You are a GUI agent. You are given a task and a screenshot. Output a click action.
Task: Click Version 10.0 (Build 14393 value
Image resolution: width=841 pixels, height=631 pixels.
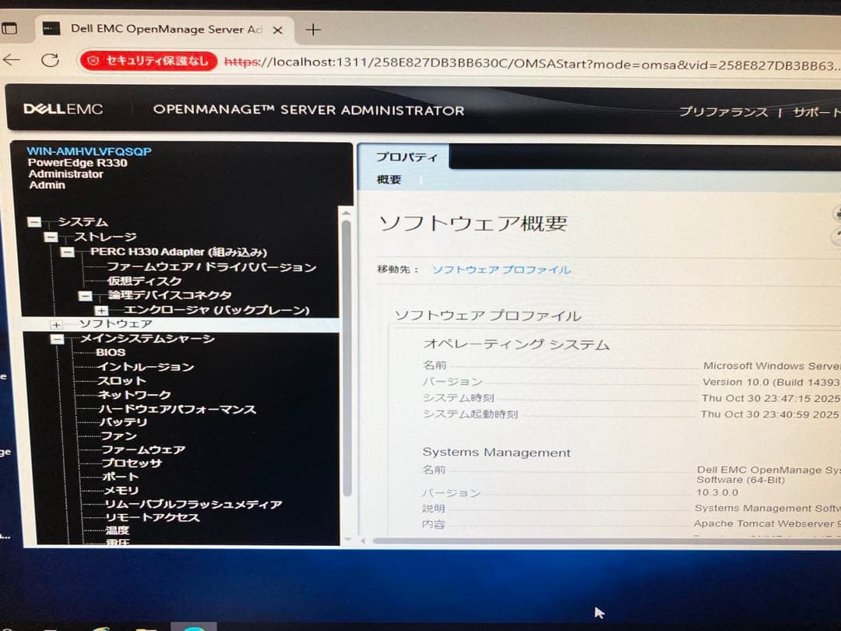click(771, 382)
